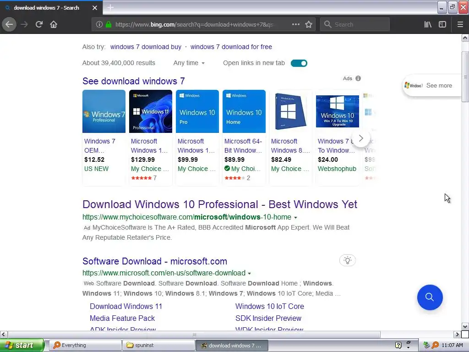Open the Microsoft 64-Bit Windows listing
This screenshot has width=469, height=352.
[x=243, y=146]
